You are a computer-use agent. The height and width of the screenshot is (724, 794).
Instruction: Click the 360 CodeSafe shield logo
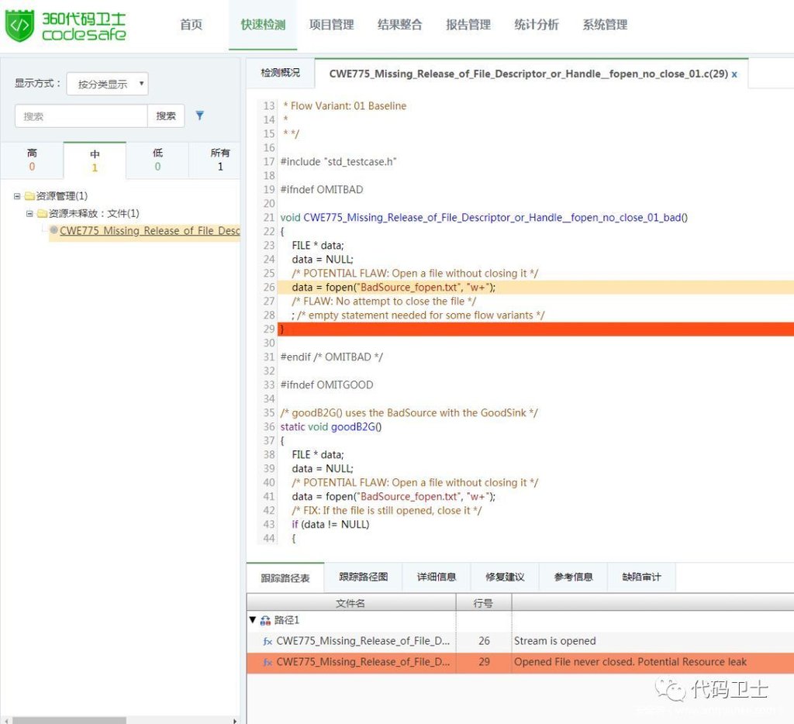20,26
